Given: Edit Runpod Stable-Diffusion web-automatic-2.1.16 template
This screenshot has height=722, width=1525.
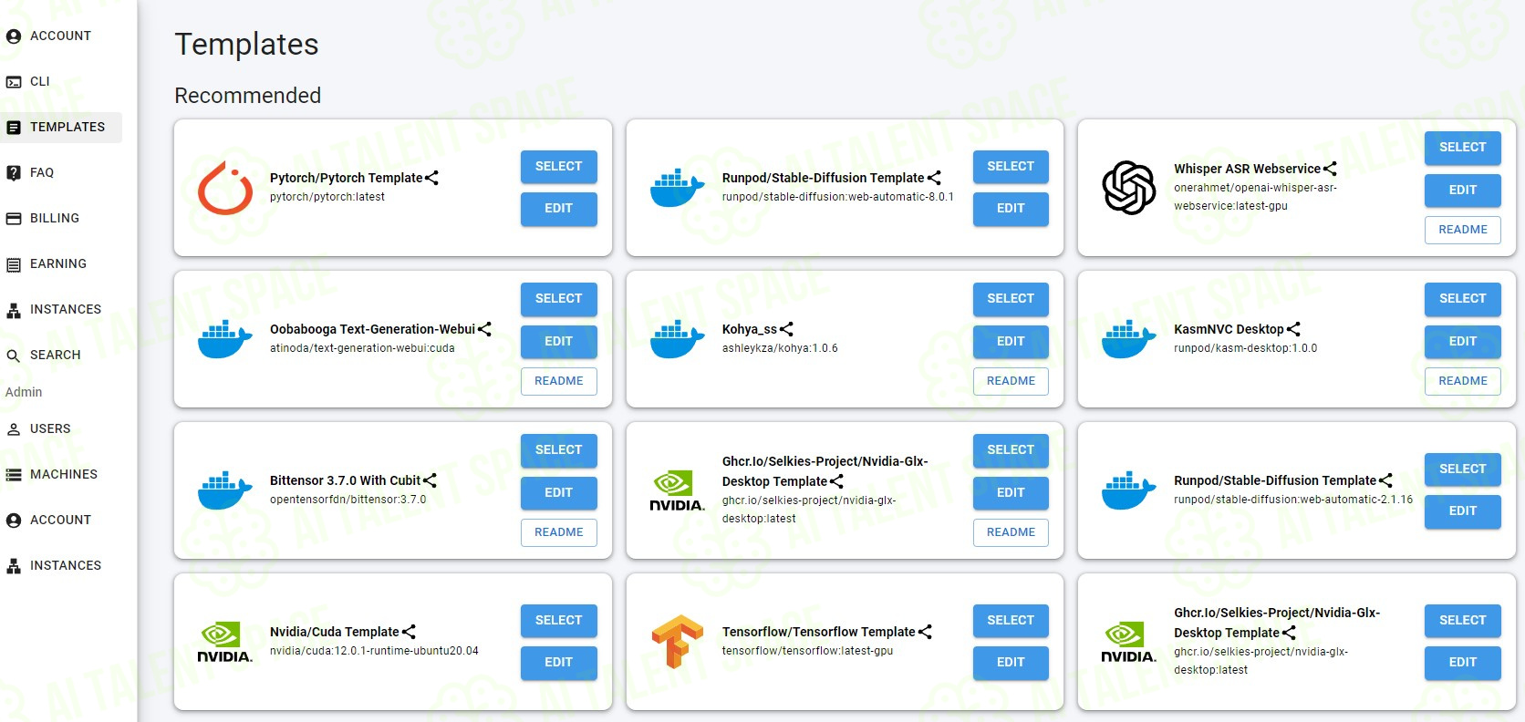Looking at the screenshot, I should [1463, 511].
